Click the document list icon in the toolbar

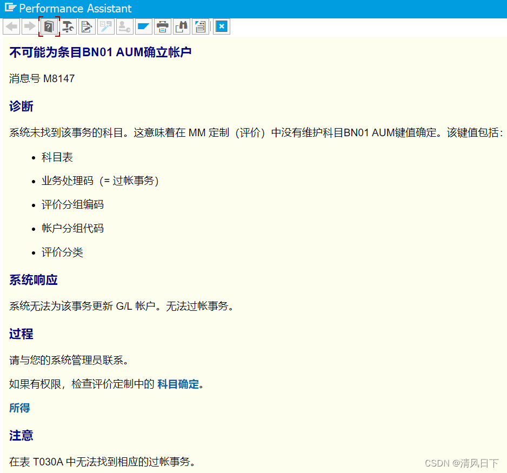(200, 26)
